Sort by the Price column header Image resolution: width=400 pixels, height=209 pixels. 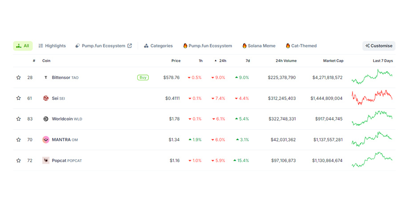[176, 61]
